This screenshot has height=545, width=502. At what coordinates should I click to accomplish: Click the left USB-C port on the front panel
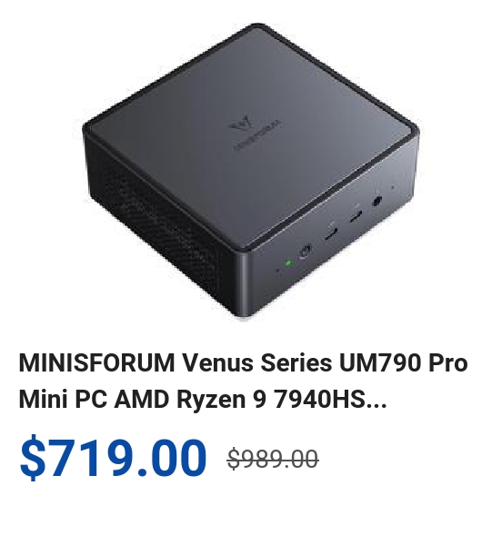pos(332,233)
